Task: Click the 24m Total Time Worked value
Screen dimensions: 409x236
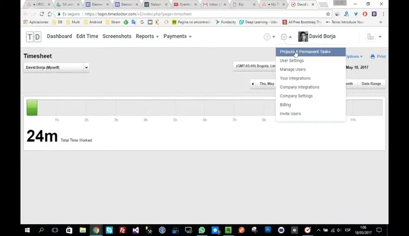Action: click(x=42, y=136)
